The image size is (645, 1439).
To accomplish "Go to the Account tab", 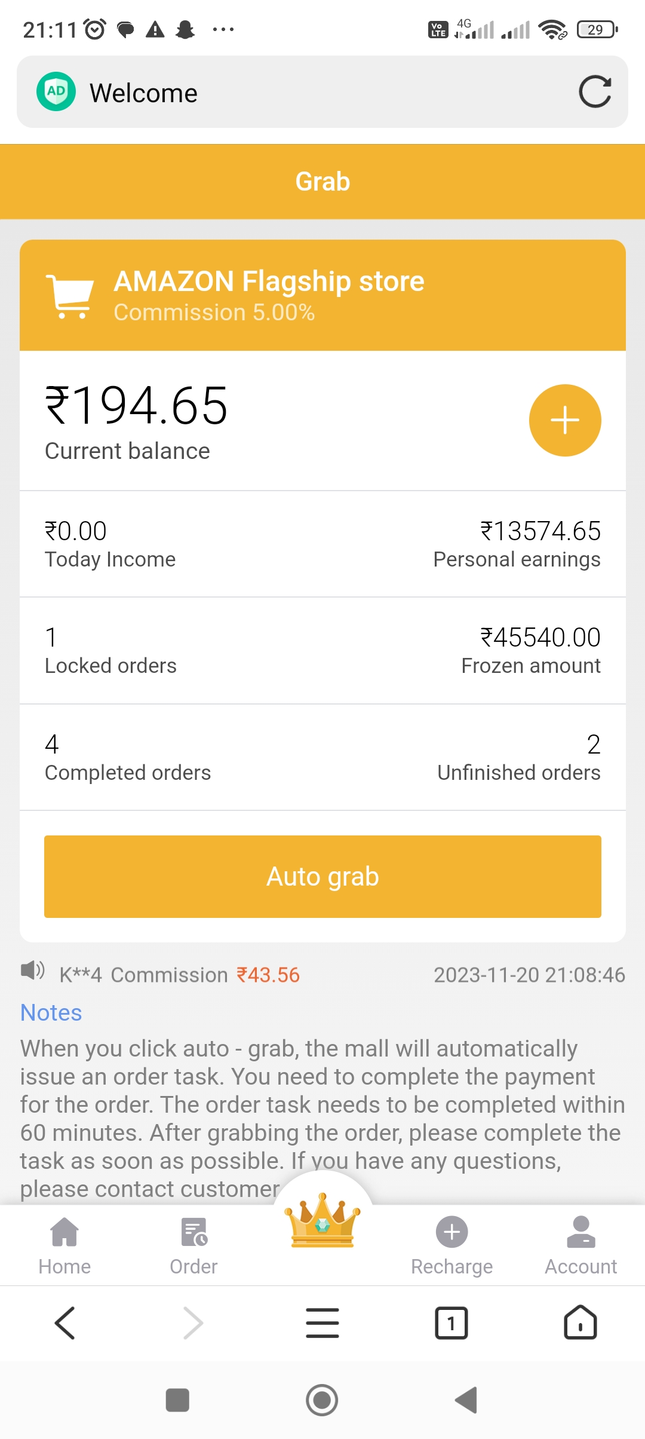I will coord(580,1245).
